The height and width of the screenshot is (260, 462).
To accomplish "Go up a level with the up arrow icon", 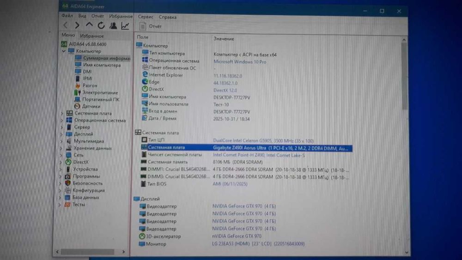I will pos(89,25).
